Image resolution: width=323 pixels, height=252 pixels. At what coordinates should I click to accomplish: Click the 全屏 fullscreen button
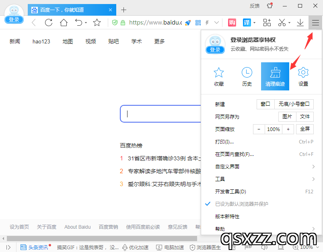click(305, 129)
